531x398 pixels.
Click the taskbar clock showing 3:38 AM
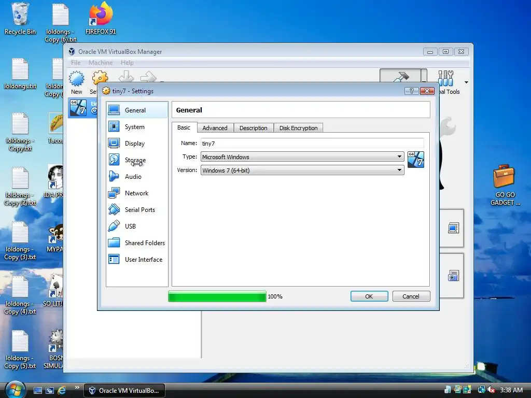pos(511,390)
